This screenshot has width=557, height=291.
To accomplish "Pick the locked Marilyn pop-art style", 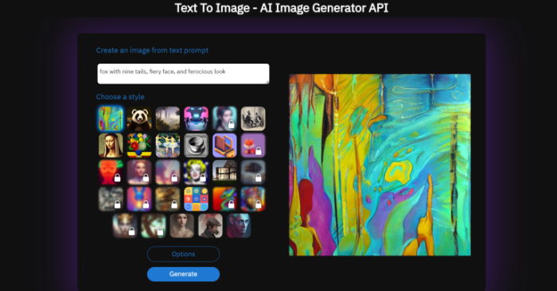I will pos(196,172).
